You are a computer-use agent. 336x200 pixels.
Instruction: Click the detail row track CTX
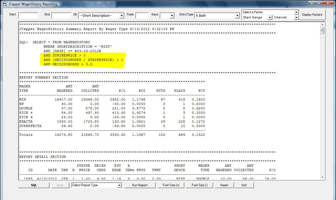point(65,179)
